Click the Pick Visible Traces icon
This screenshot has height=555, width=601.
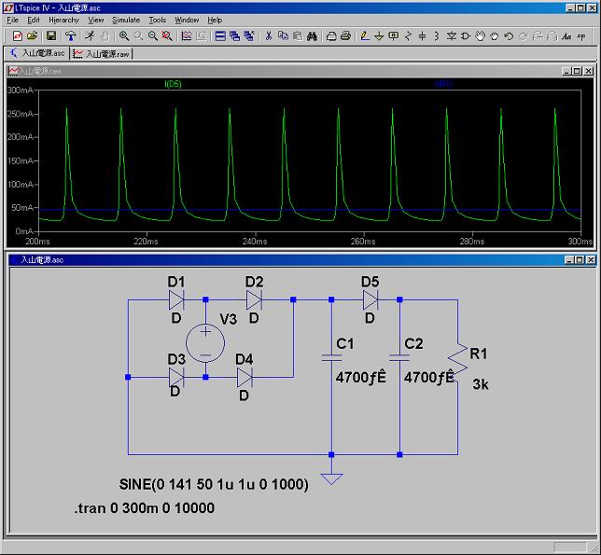point(187,36)
